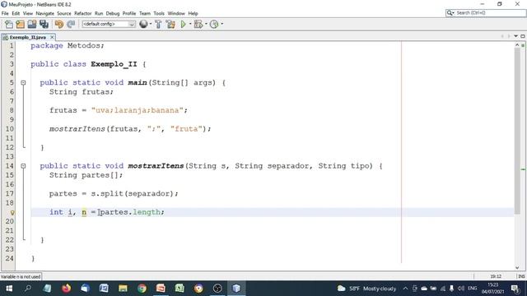The height and width of the screenshot is (296, 527).
Task: Open the Source menu
Action: [x=64, y=13]
